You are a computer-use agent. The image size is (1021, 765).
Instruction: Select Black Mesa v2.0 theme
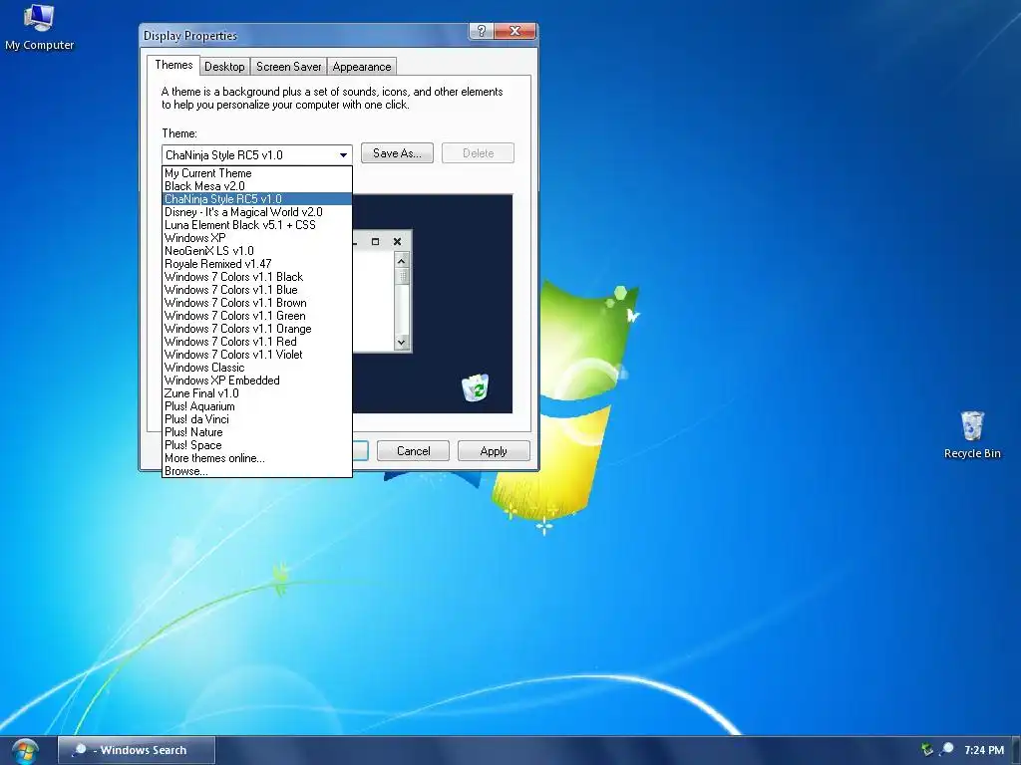[256, 186]
